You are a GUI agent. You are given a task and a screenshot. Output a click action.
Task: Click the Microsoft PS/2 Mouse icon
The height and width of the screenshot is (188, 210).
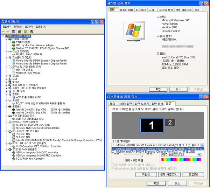[x=14, y=73]
